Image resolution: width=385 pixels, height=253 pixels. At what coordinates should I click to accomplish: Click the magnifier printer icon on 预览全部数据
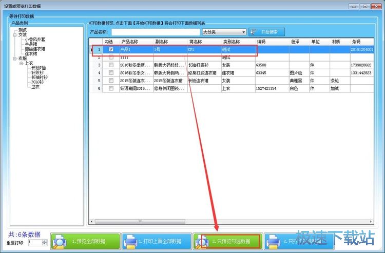(x=59, y=242)
